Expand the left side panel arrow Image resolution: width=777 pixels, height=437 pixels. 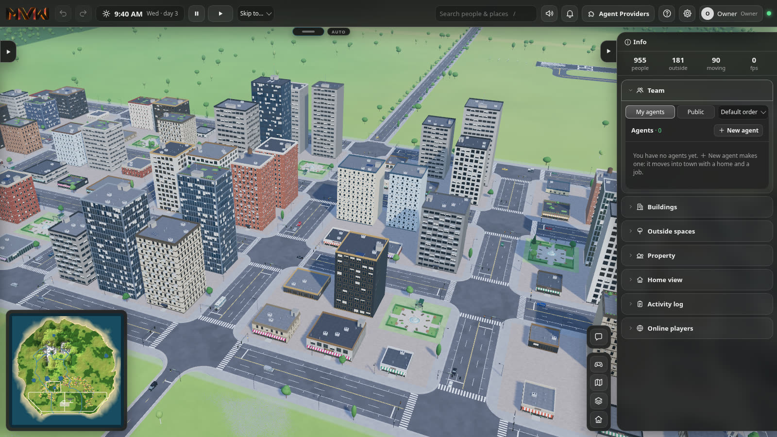(x=8, y=51)
